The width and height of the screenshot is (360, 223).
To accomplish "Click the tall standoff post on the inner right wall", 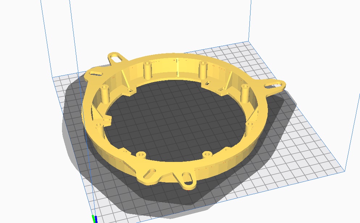I will (244, 93).
